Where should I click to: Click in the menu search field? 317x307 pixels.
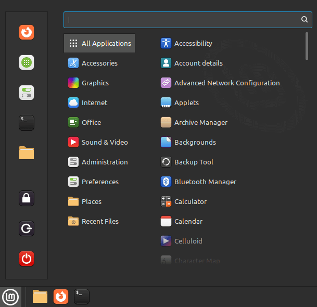pos(188,20)
